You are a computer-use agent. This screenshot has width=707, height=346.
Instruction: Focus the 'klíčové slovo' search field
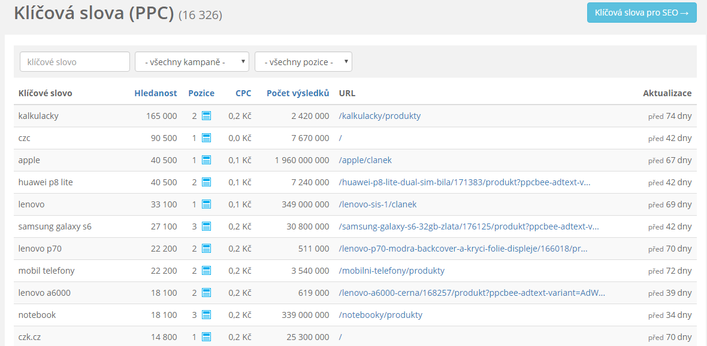[x=75, y=62]
